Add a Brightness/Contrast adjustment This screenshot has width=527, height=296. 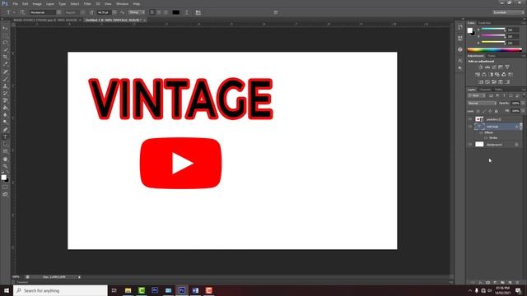tap(481, 67)
